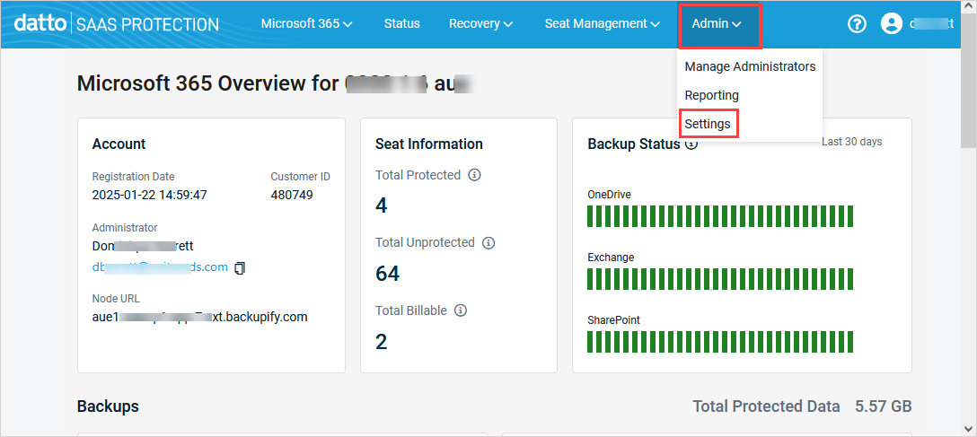The width and height of the screenshot is (977, 437).
Task: Click the Total Protected value 4
Action: click(x=382, y=205)
